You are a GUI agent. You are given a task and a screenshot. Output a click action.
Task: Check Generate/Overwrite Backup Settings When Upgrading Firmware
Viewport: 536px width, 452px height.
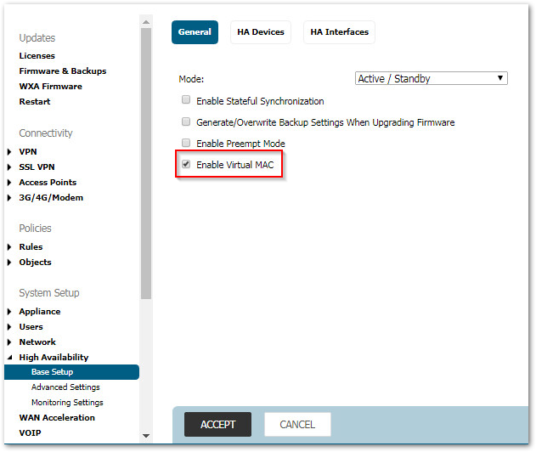pos(186,122)
